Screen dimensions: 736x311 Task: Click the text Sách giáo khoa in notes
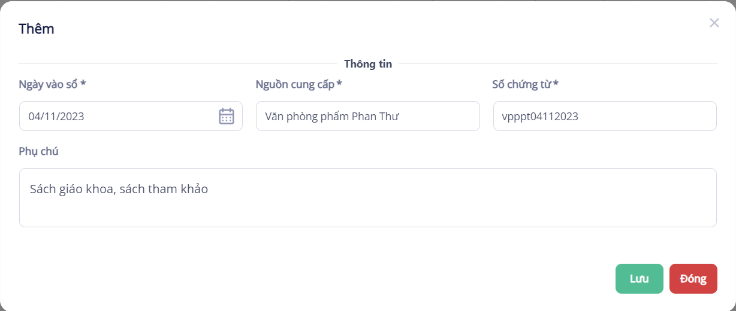click(72, 189)
